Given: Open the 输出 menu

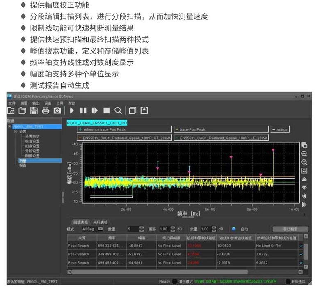Looking at the screenshot, I should click(x=36, y=103).
